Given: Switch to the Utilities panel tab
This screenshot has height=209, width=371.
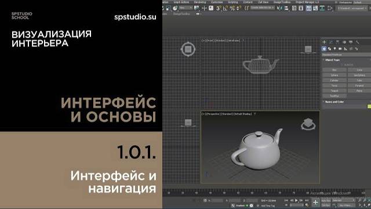Looking at the screenshot, I should pyautogui.click(x=358, y=42).
